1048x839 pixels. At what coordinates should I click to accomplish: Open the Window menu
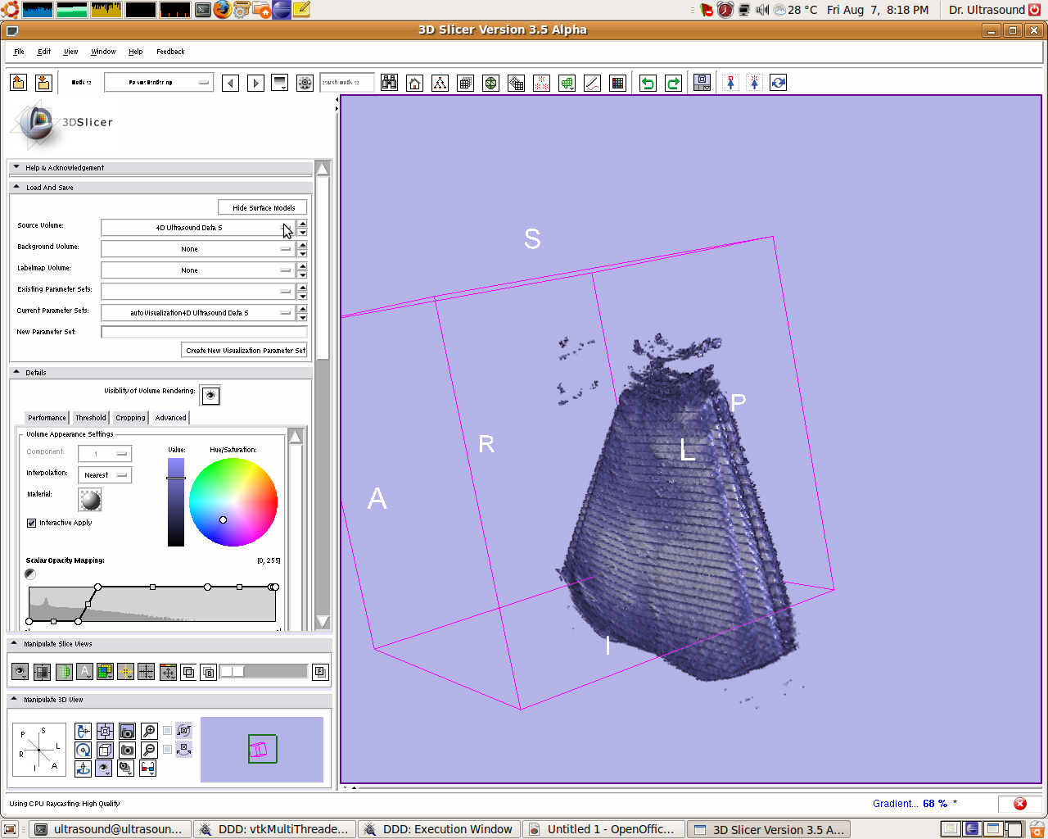(x=103, y=52)
